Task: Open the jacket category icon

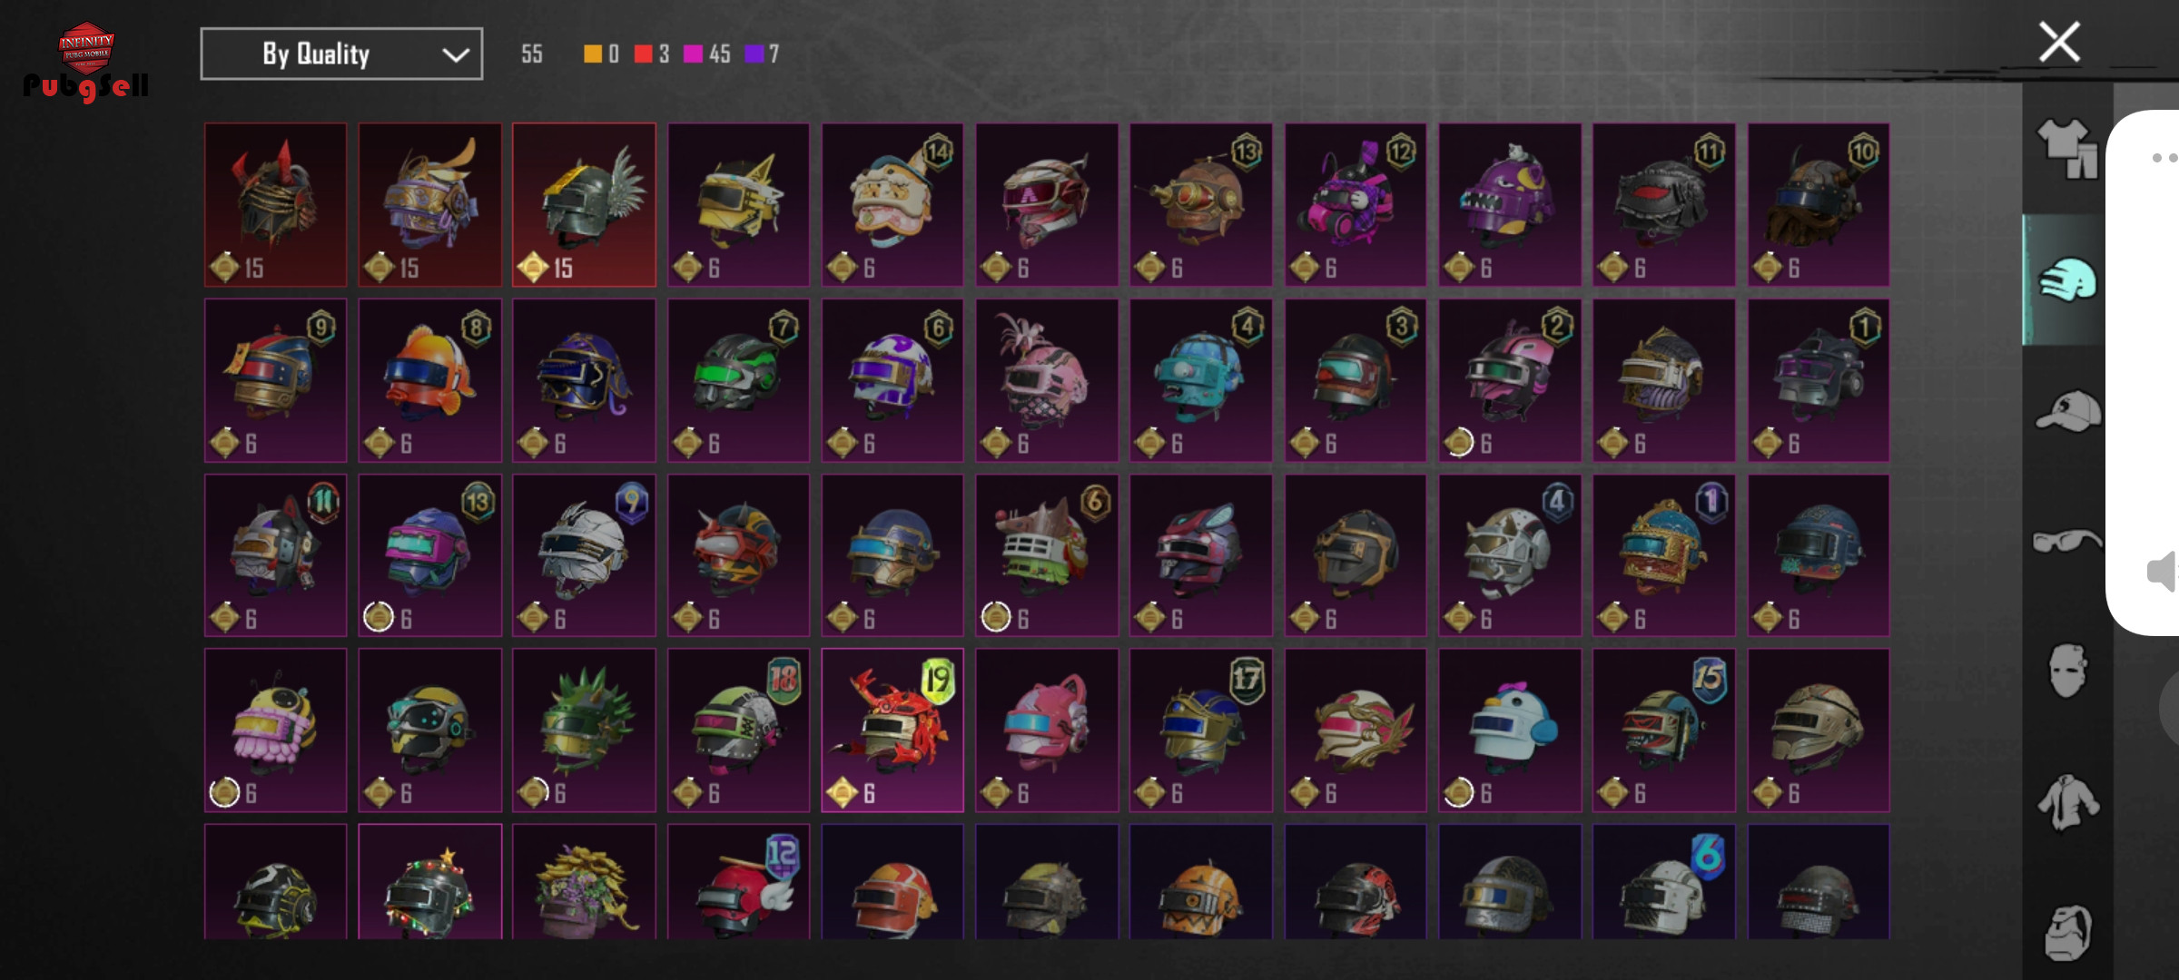Action: (2067, 802)
